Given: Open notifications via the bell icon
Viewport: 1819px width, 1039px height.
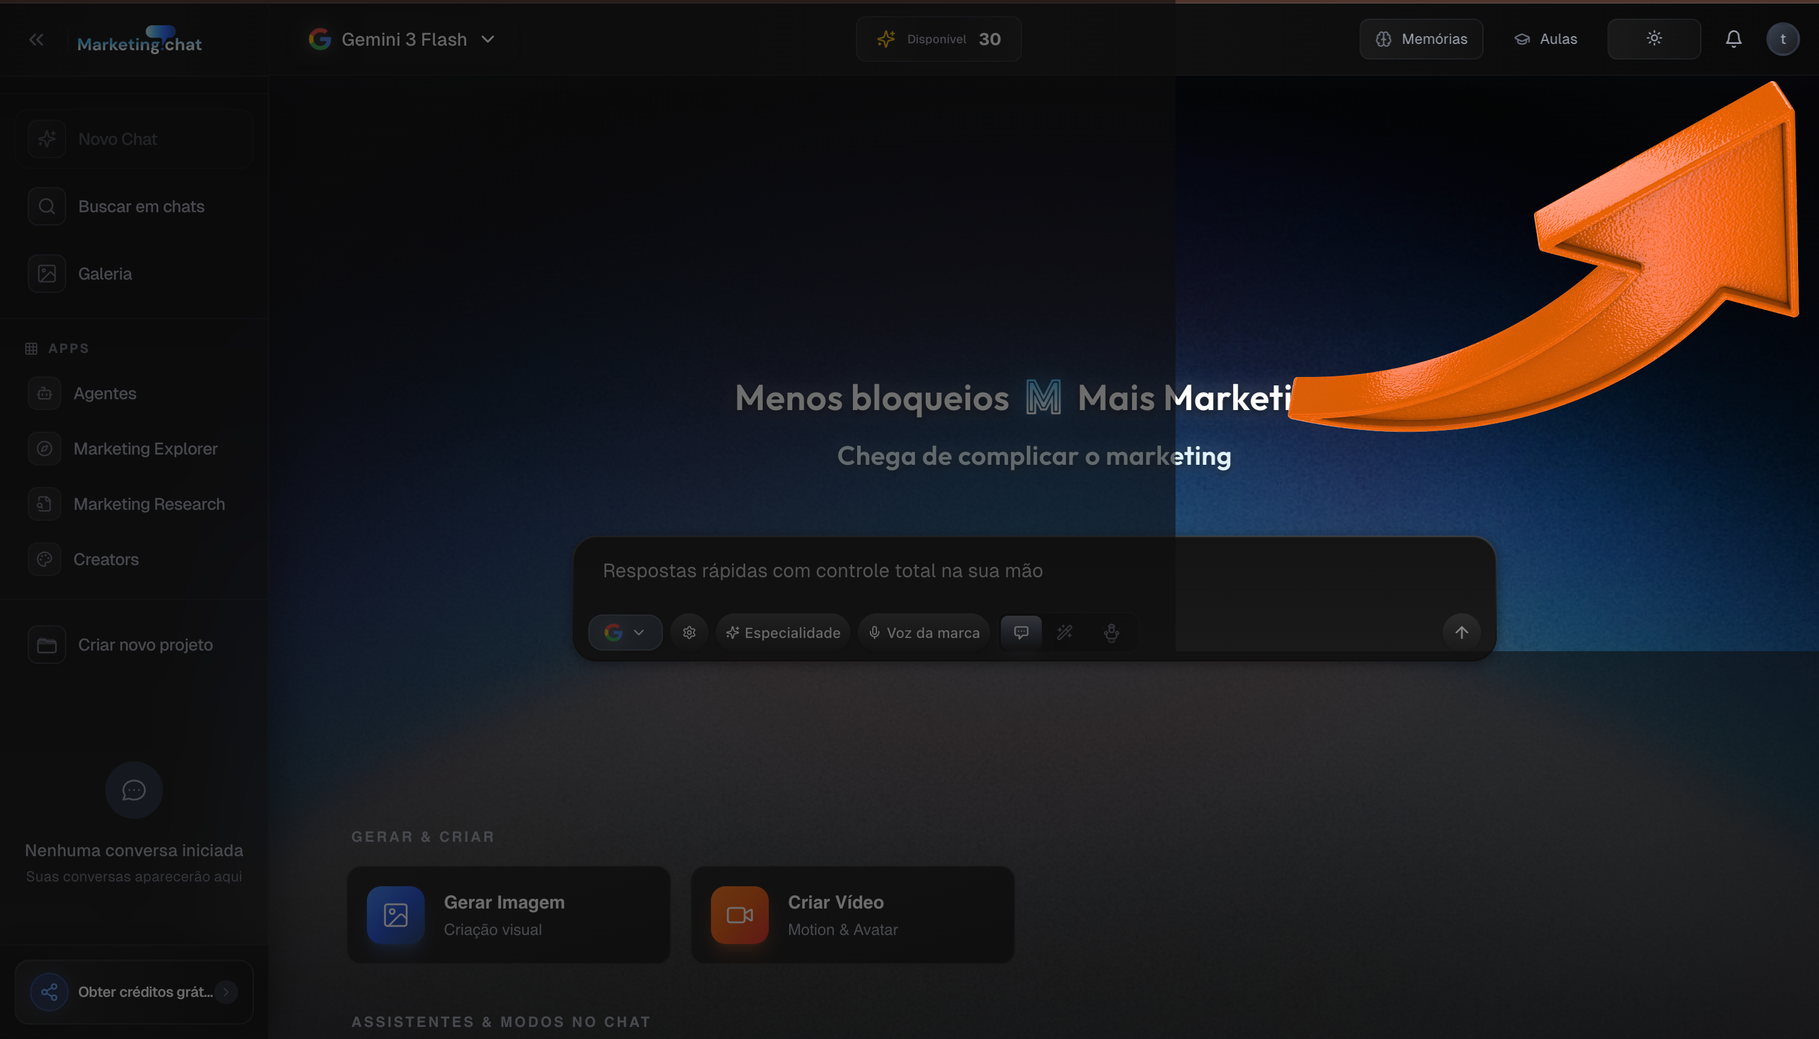Looking at the screenshot, I should (1734, 39).
